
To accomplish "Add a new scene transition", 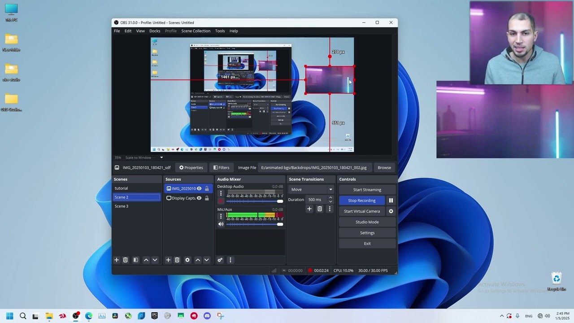I will [x=309, y=209].
